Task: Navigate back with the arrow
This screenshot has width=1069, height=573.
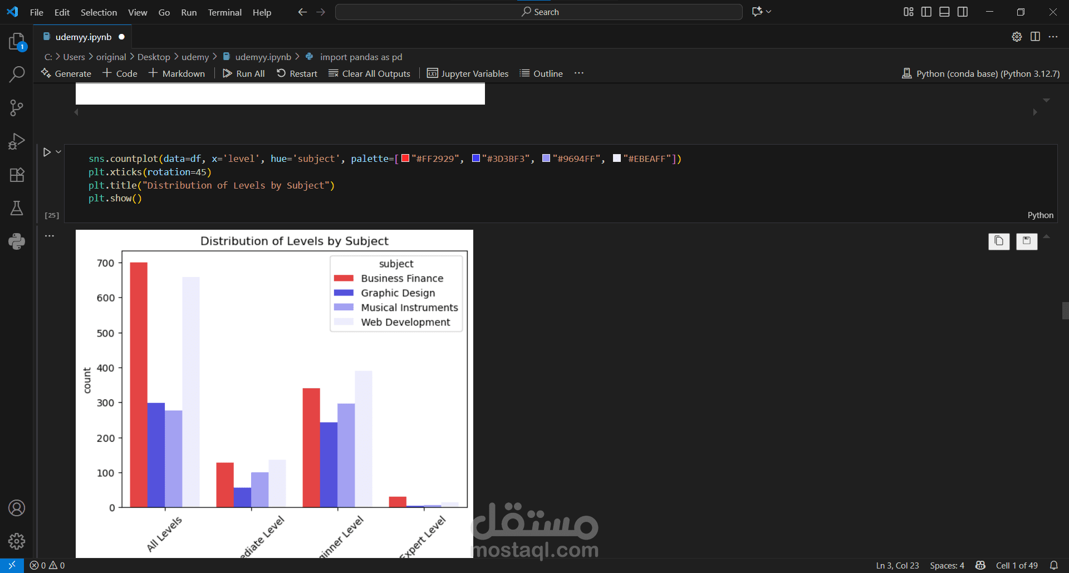Action: [302, 12]
